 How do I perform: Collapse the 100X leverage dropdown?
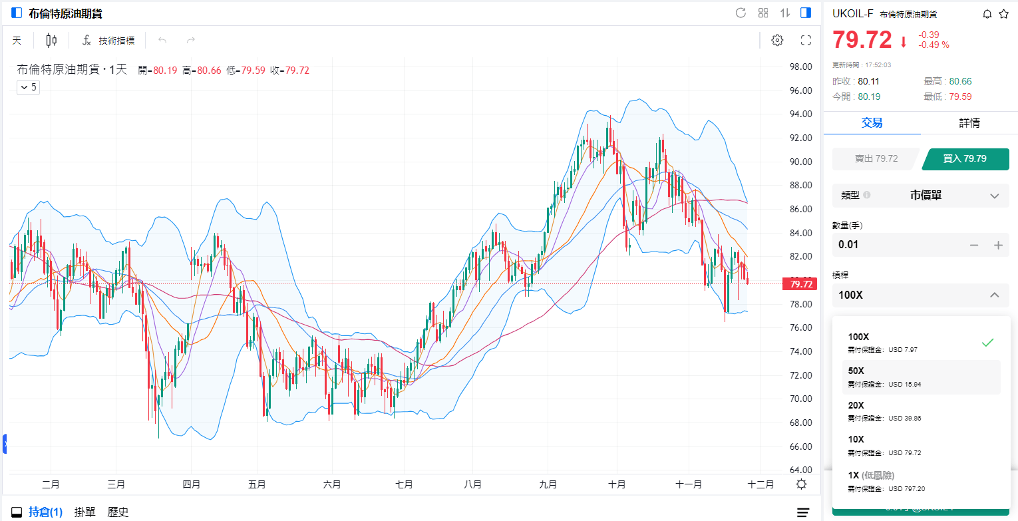tap(994, 295)
